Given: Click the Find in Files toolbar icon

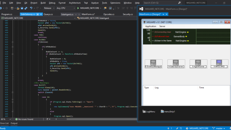Looking at the screenshot, I should (x=105, y=8).
